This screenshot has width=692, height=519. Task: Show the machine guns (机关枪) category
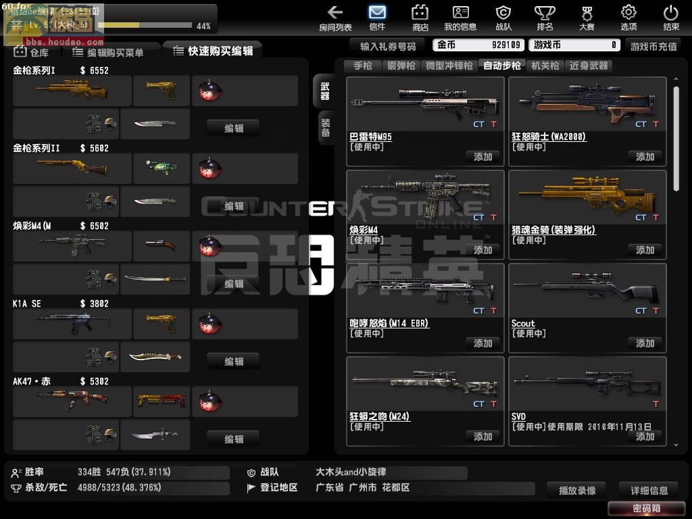[545, 66]
